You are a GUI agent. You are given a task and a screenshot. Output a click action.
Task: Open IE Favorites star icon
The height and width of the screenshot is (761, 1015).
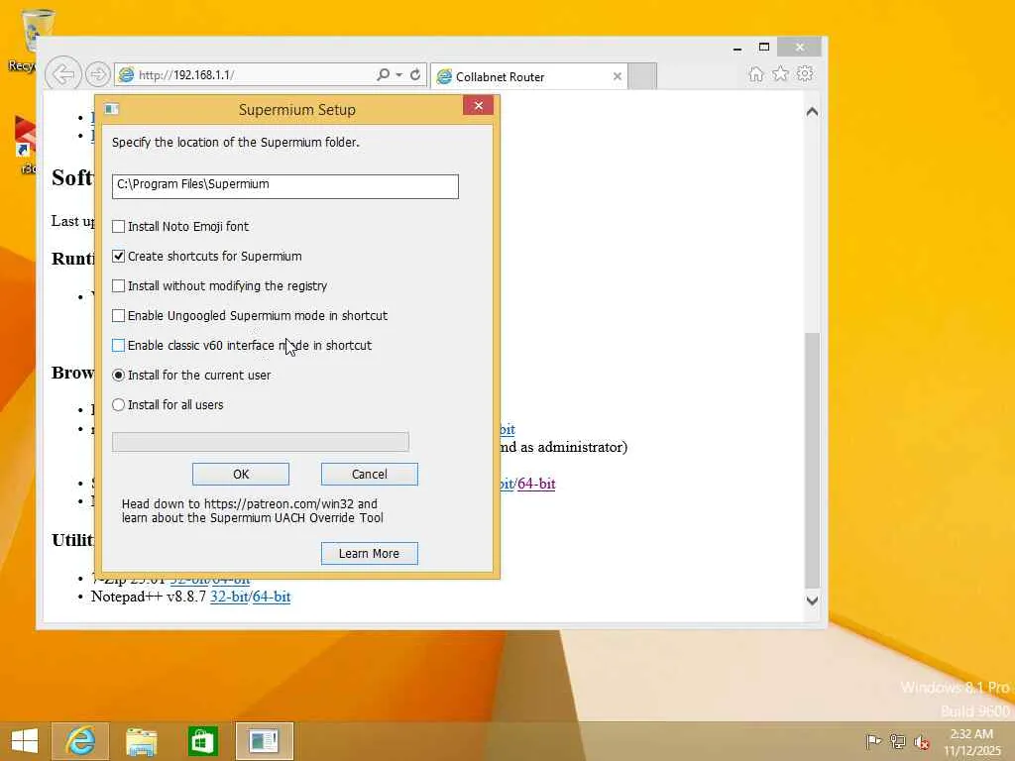click(x=781, y=73)
